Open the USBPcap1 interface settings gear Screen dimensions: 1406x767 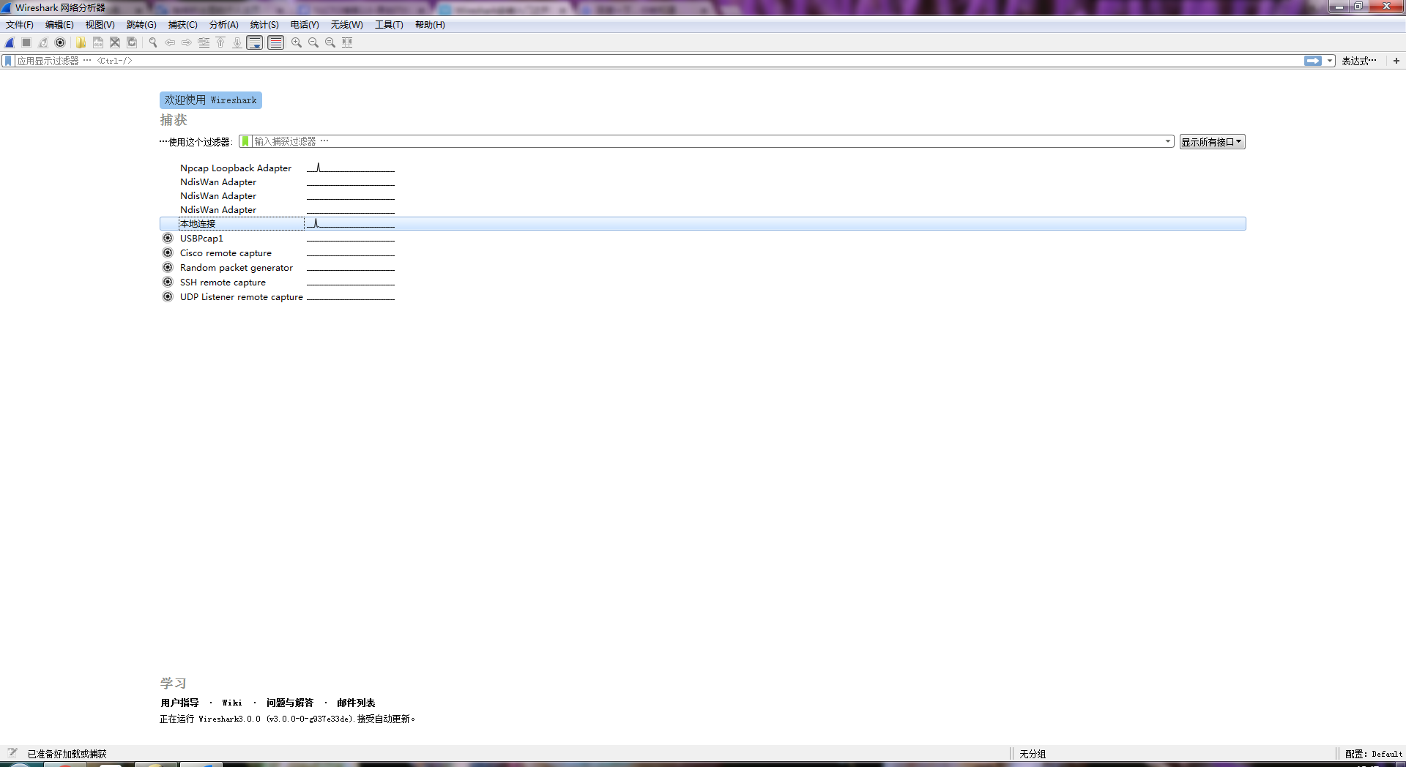coord(168,238)
